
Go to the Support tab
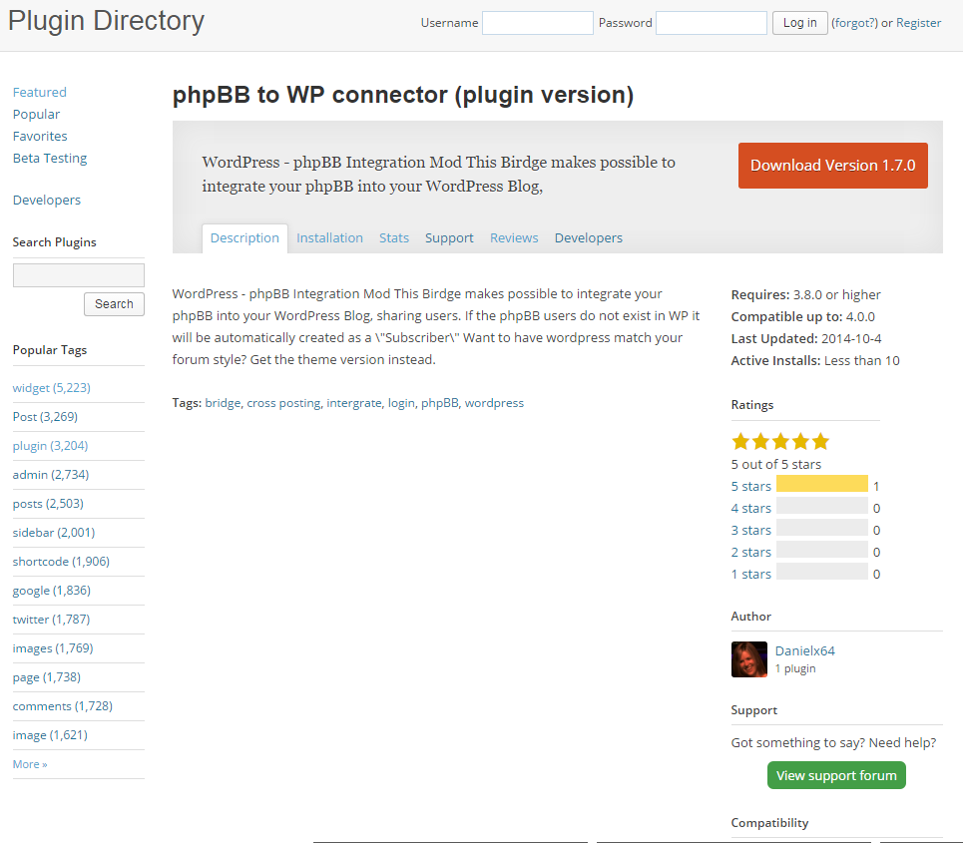(x=449, y=238)
